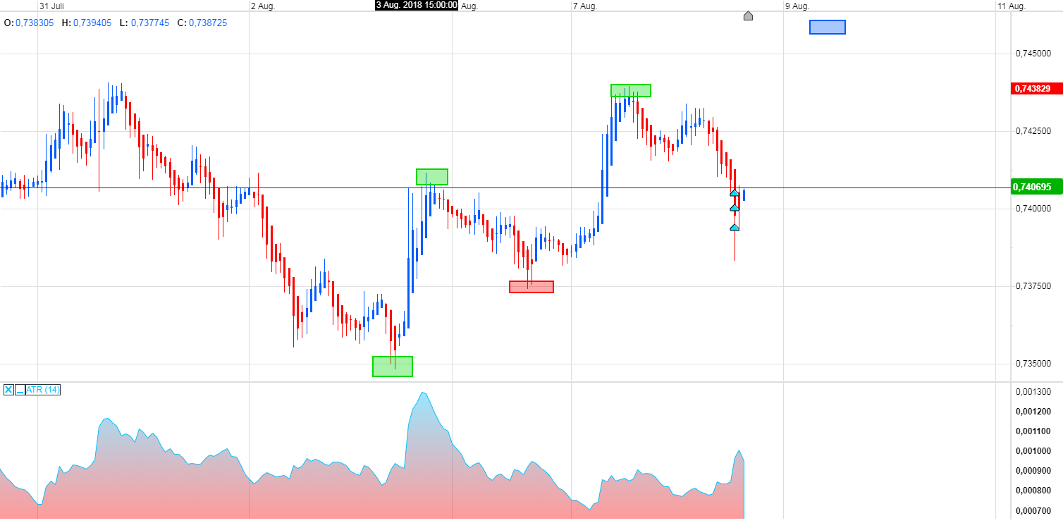Select the green box on the horizontal price line

431,178
